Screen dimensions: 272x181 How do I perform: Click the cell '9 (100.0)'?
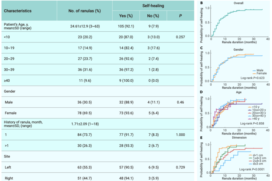(x=126, y=81)
